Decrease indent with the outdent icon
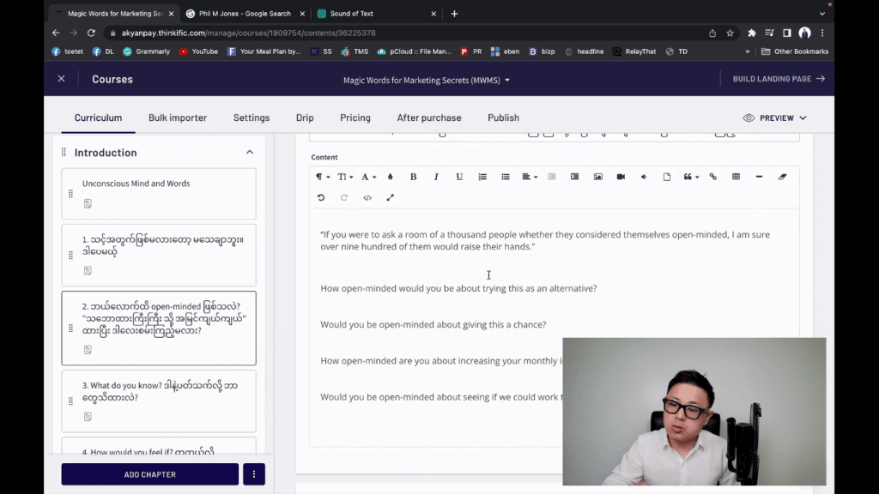Image resolution: width=879 pixels, height=494 pixels. coord(552,177)
